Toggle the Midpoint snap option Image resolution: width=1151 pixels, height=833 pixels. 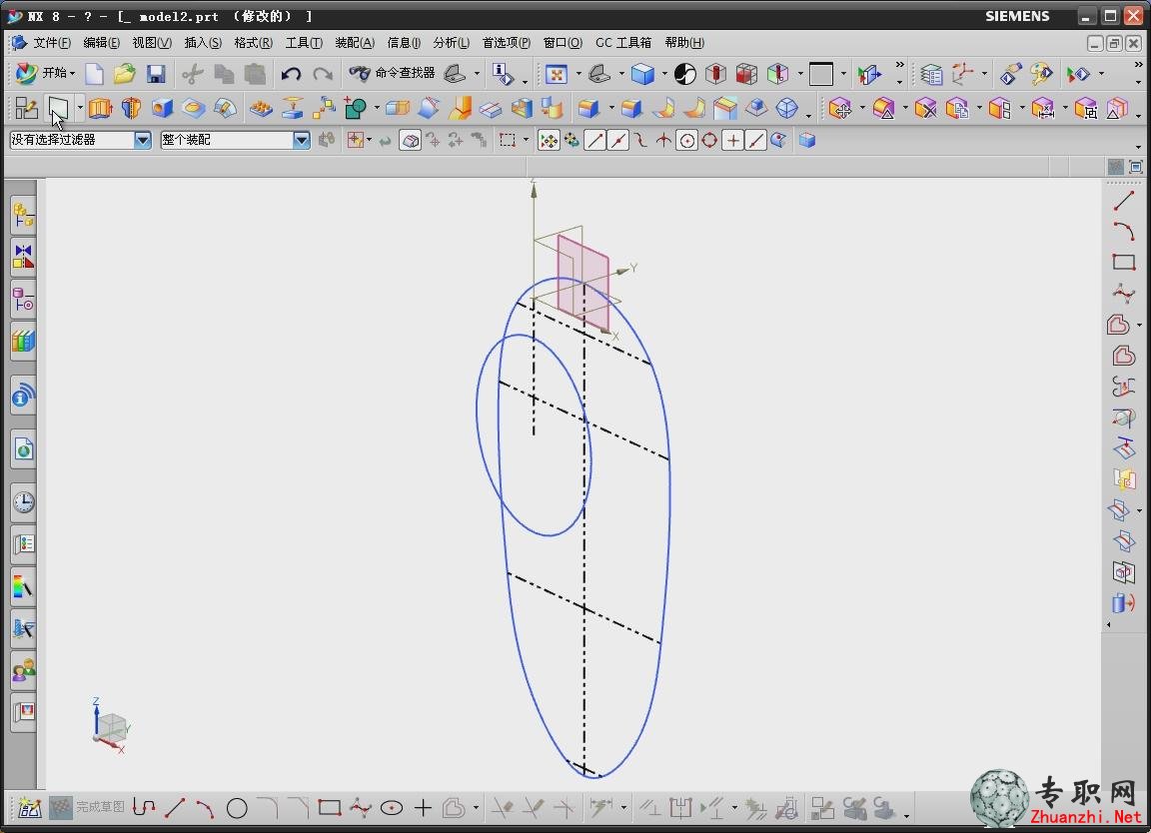click(x=618, y=140)
